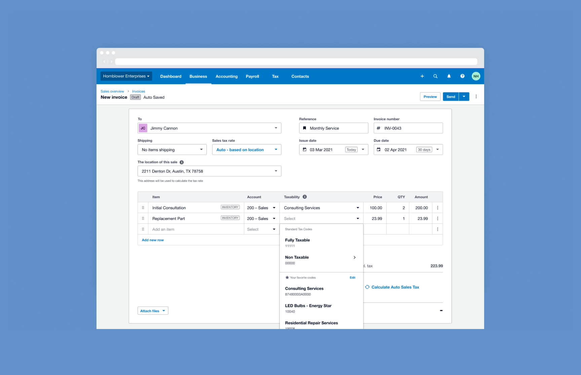Click drag handle of Replacement Part row
The image size is (581, 375).
click(143, 219)
